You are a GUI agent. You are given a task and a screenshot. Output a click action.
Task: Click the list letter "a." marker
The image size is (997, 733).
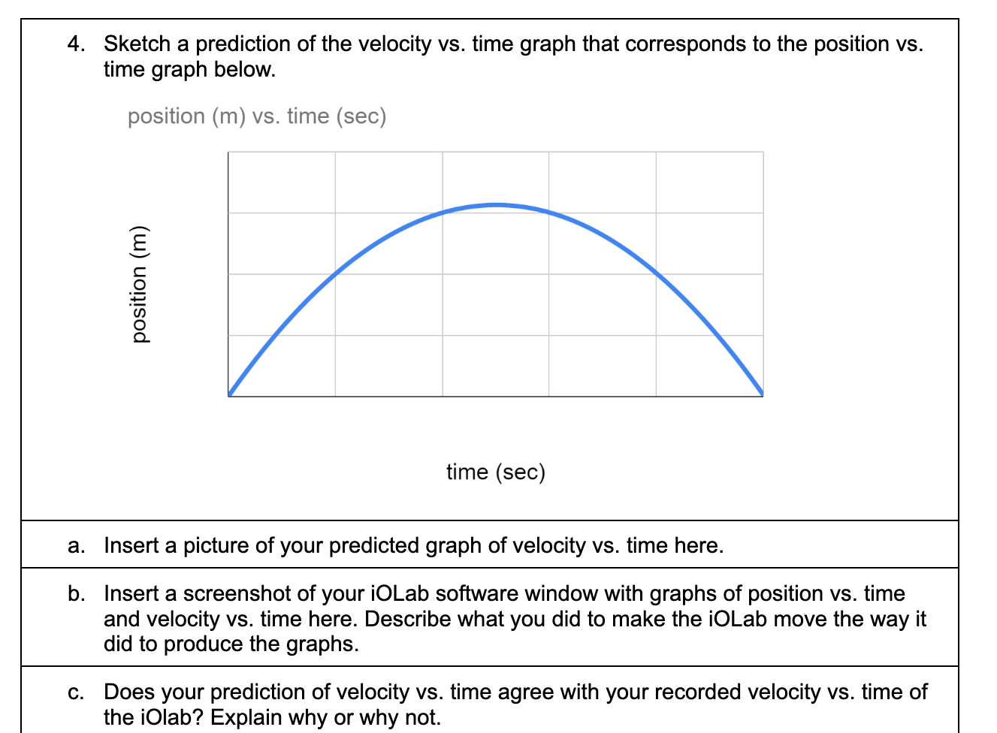[76, 545]
